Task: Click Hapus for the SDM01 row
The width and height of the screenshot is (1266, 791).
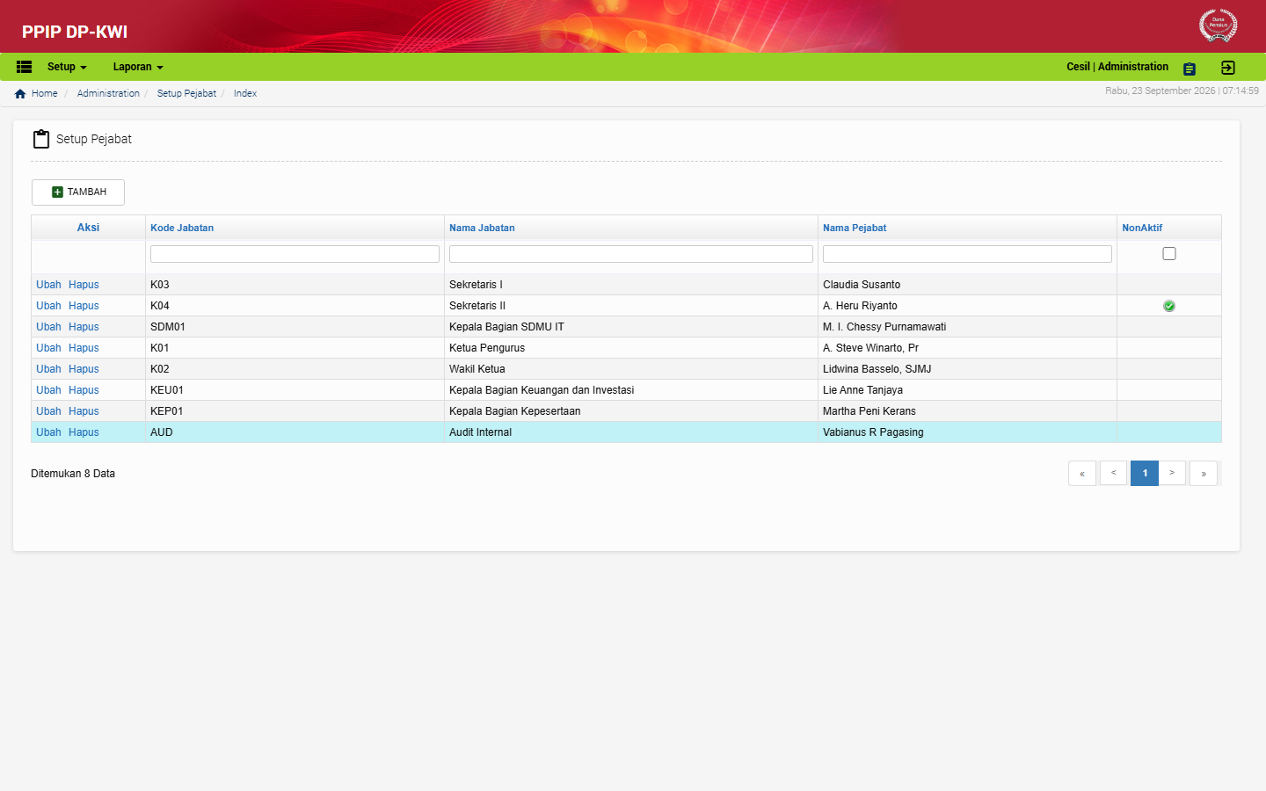Action: [84, 327]
